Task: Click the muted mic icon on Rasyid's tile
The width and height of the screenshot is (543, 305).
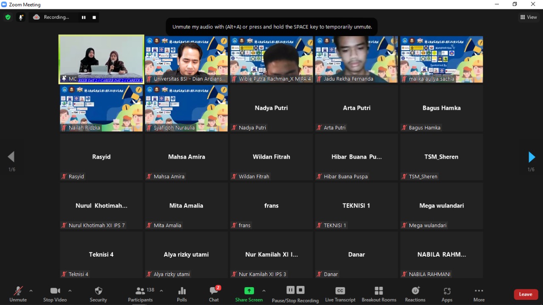Action: pyautogui.click(x=64, y=176)
